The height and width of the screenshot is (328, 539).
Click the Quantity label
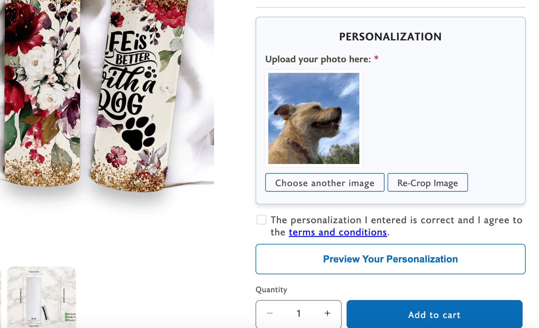tap(271, 290)
